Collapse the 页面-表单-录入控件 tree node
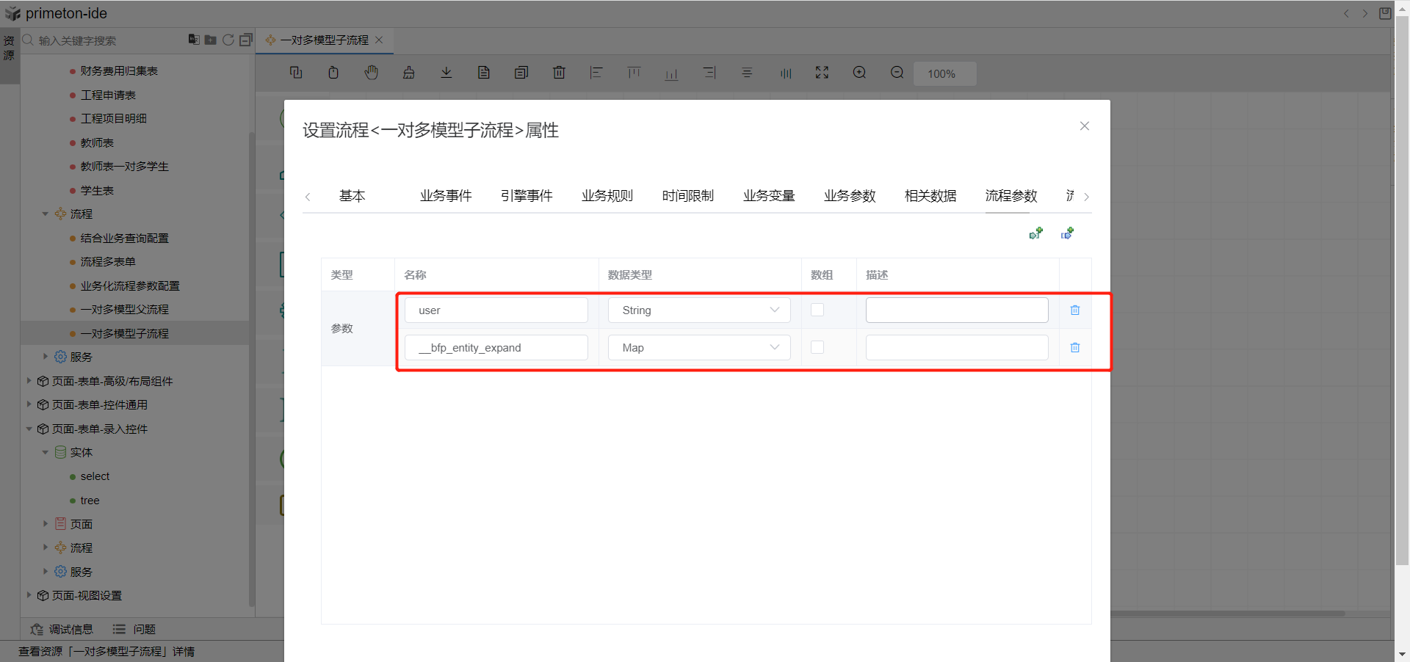This screenshot has height=662, width=1410. (x=29, y=429)
